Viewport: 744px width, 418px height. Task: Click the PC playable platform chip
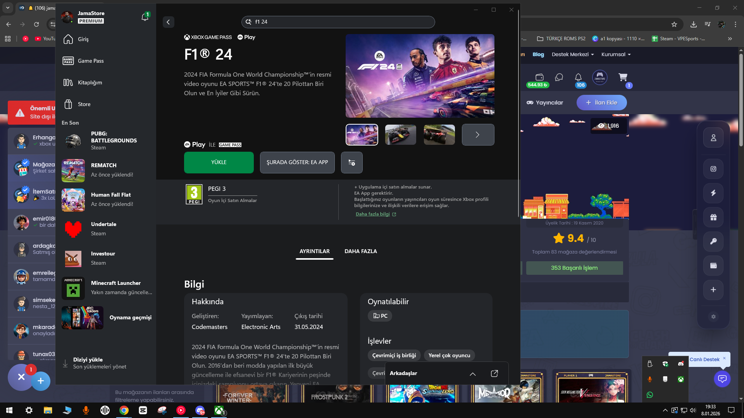point(380,316)
